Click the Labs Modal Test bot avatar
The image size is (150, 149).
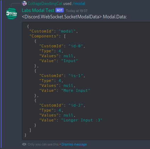tap(12, 13)
